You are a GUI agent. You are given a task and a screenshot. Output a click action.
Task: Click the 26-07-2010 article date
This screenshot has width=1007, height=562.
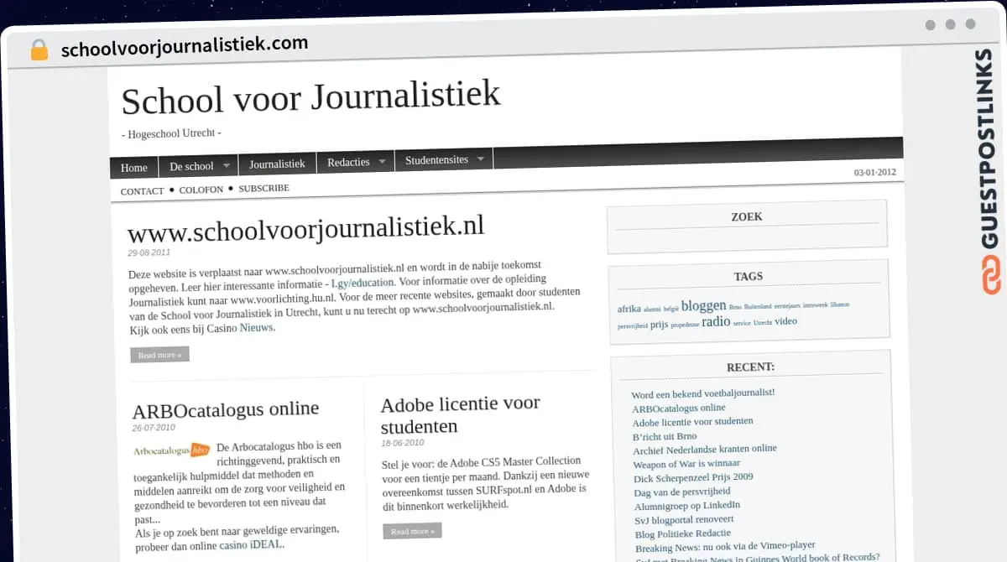[154, 428]
